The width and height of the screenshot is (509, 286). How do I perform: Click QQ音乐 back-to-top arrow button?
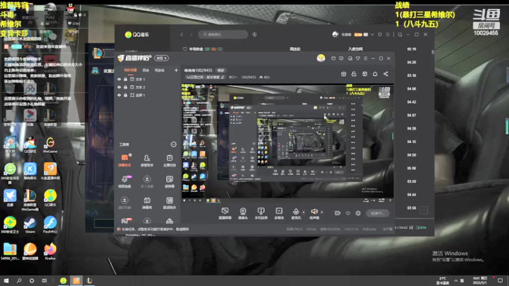click(x=424, y=210)
